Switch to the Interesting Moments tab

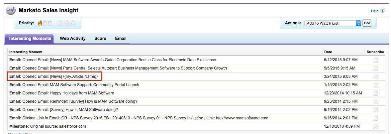[30, 39]
